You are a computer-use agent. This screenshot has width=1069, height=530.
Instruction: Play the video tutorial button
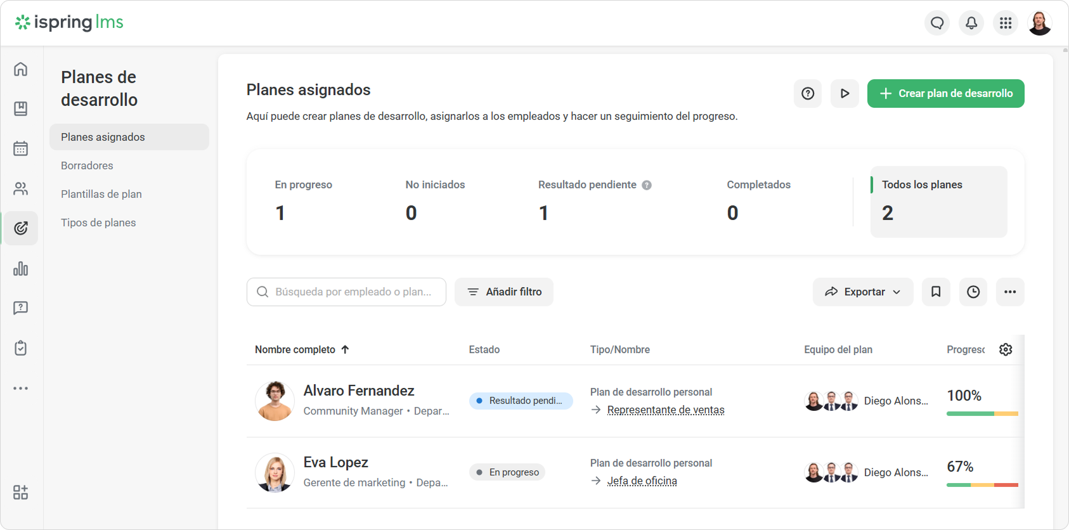point(845,93)
